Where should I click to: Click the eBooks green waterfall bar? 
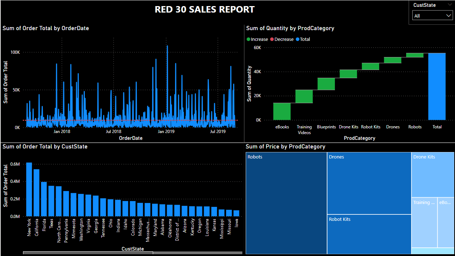pos(282,111)
